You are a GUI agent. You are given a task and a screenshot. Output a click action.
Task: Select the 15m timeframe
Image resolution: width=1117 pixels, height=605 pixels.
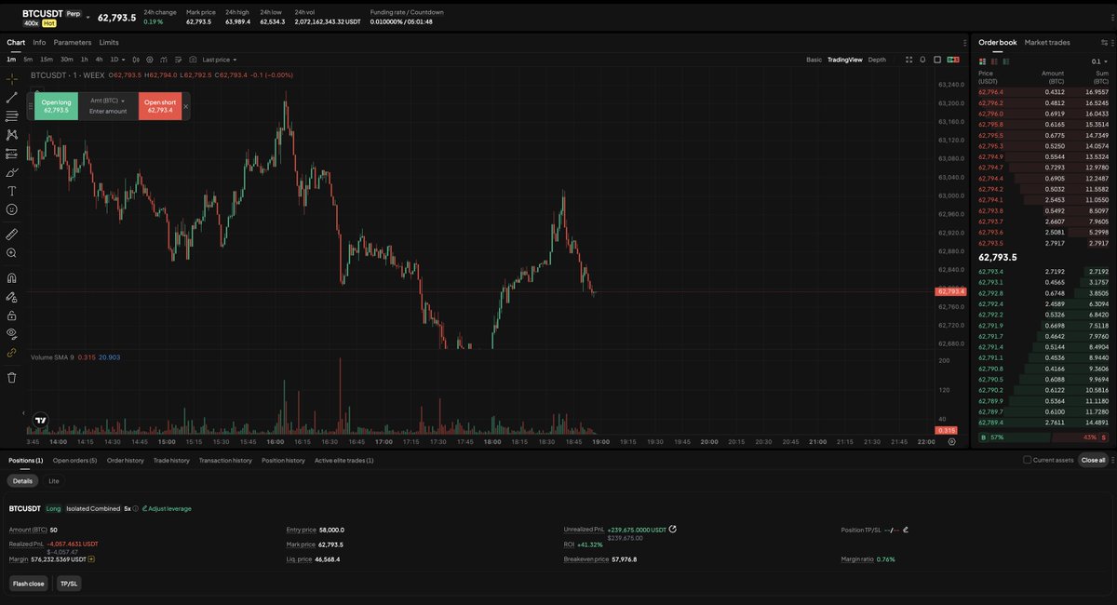click(x=47, y=60)
